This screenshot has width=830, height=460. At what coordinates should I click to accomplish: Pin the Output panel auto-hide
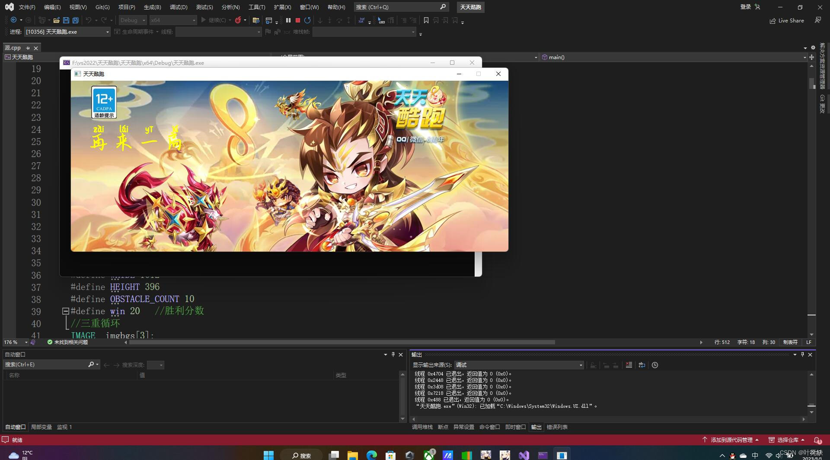[802, 354]
